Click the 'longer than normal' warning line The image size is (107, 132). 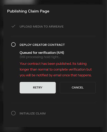(x=55, y=69)
